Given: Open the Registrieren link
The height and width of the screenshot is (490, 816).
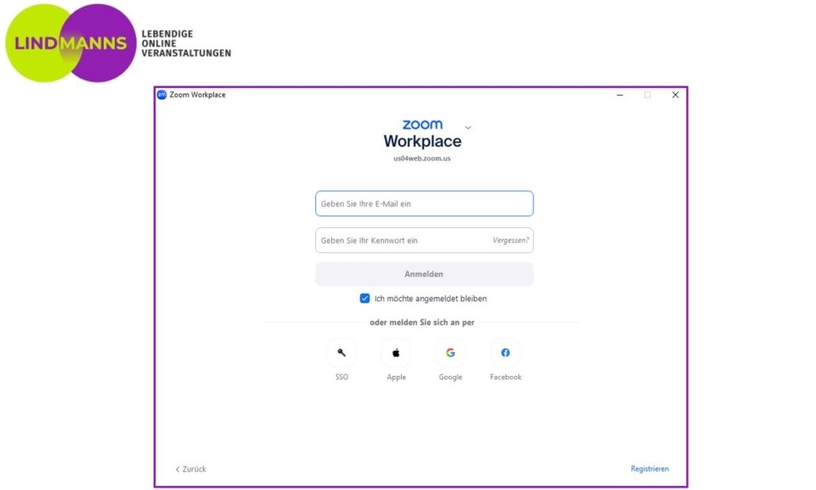Looking at the screenshot, I should point(650,469).
